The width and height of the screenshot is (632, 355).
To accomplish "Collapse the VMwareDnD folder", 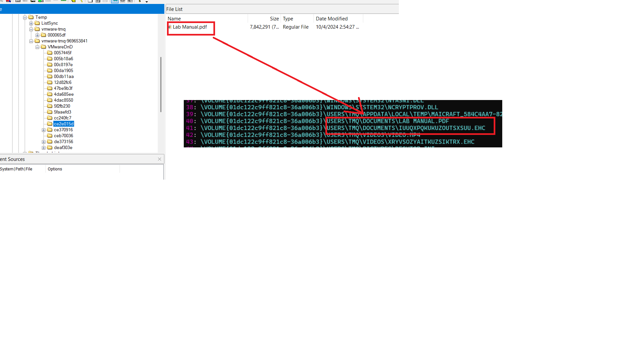I will point(37,47).
